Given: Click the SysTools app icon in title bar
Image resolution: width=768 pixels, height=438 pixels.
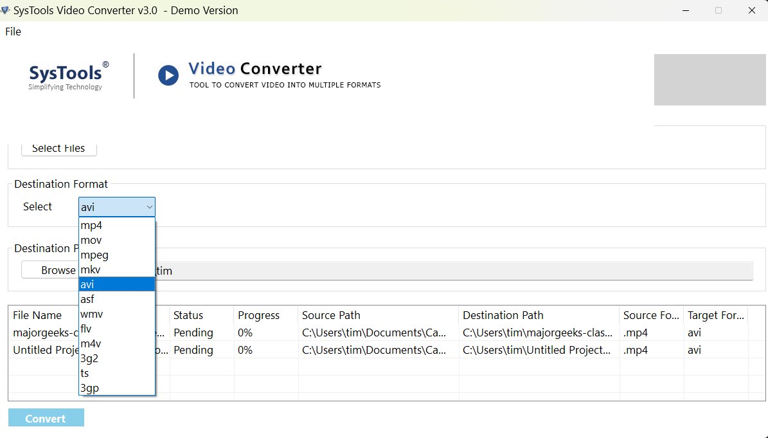Looking at the screenshot, I should click(6, 10).
